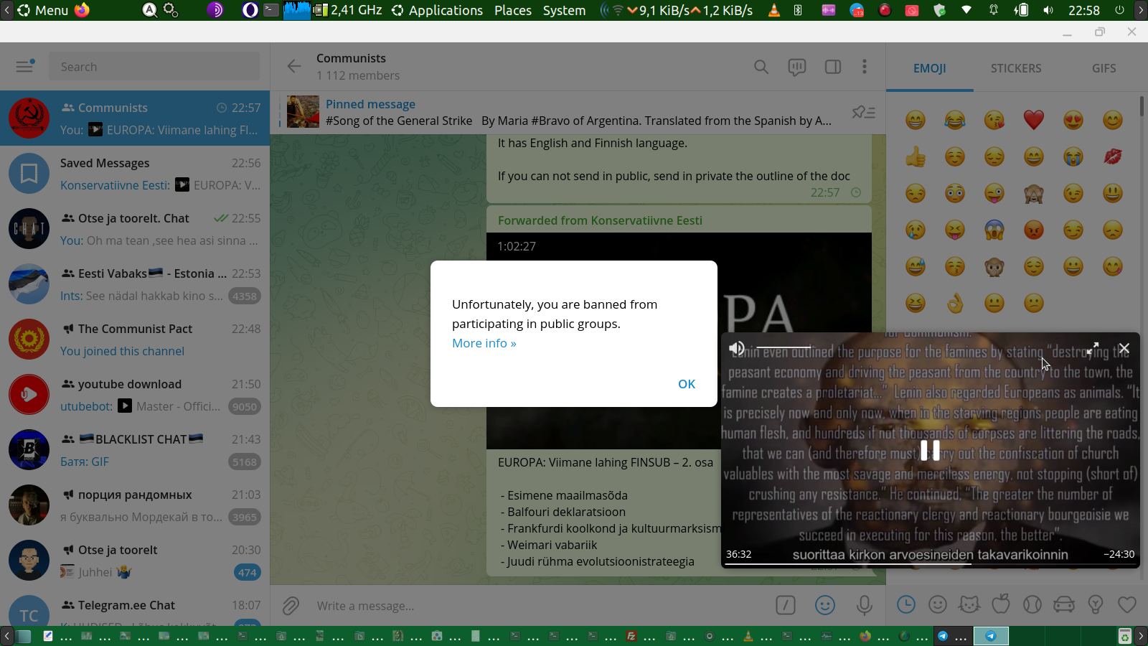Select the recent emoji clock category
The width and height of the screenshot is (1148, 646).
point(906,604)
